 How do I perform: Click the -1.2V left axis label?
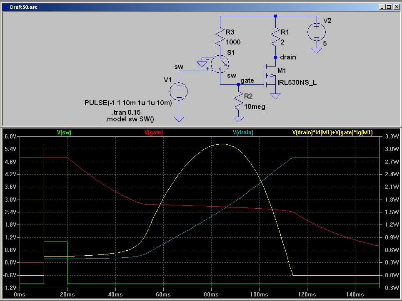10,288
